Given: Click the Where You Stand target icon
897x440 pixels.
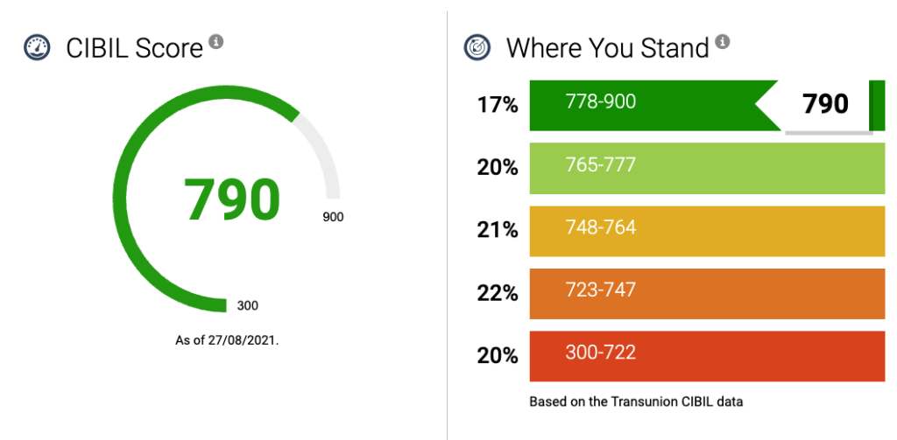Looking at the screenshot, I should [477, 47].
